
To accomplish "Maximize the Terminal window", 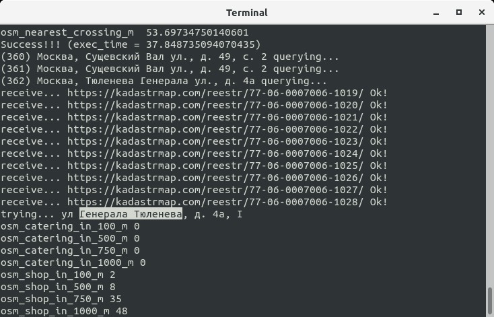I will [x=459, y=12].
